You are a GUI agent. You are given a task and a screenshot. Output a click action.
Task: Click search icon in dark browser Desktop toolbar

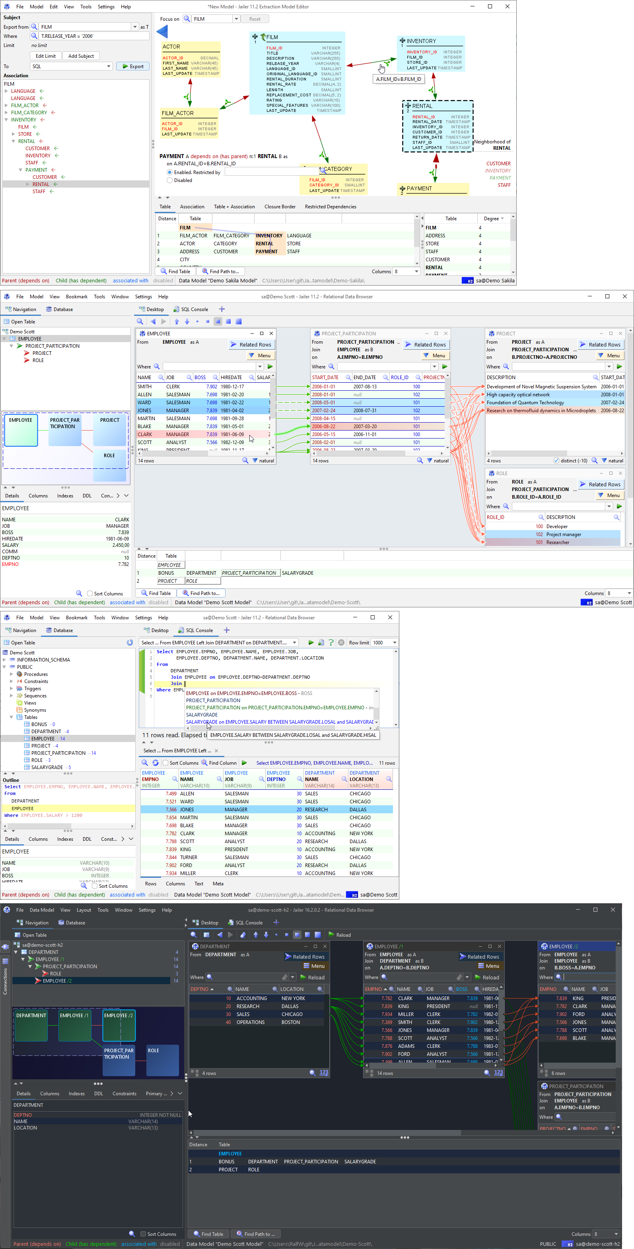194,935
